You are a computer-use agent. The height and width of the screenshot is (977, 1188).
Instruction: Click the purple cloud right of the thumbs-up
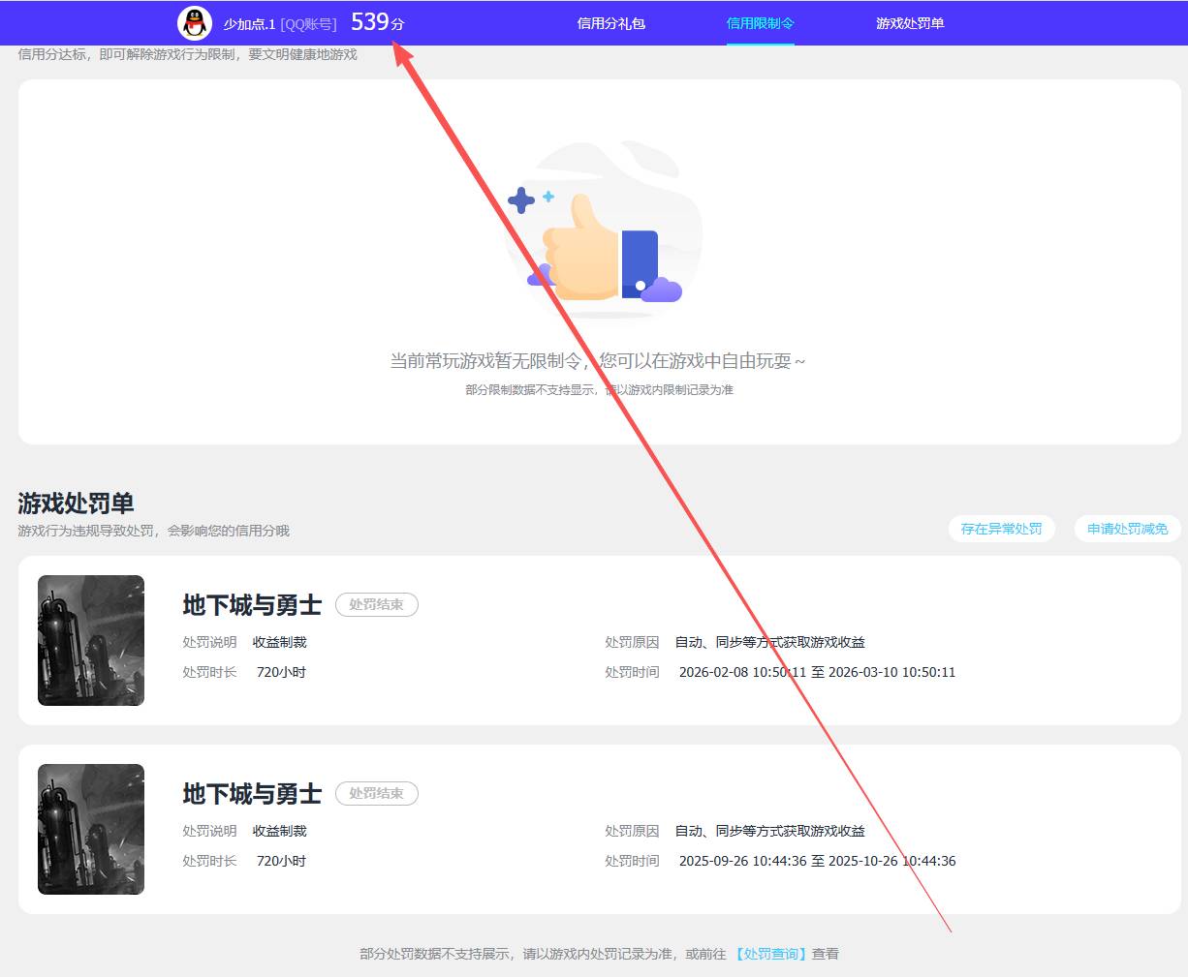(x=662, y=289)
